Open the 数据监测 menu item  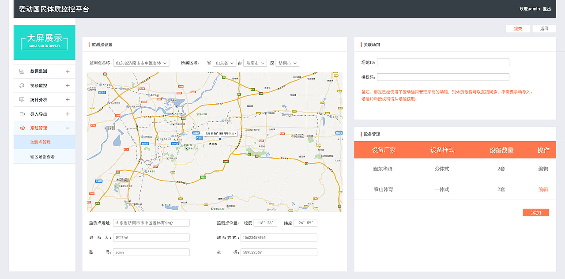[x=45, y=71]
